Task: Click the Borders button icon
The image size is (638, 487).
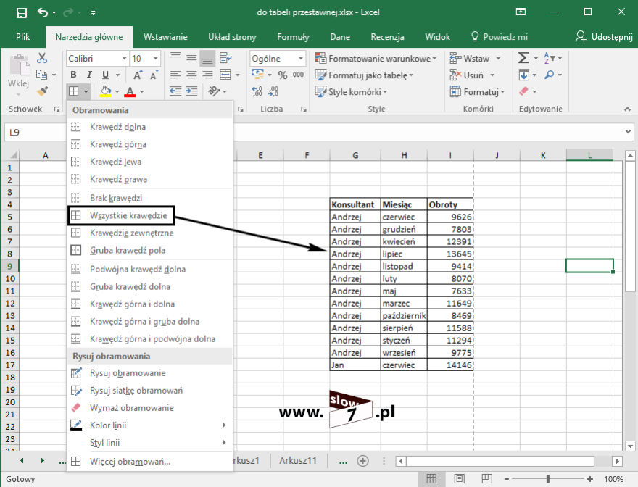Action: point(74,91)
